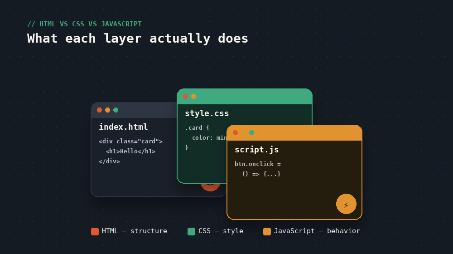The image size is (453, 254).
Task: Click the '() => {...}' code line
Action: [x=261, y=174]
